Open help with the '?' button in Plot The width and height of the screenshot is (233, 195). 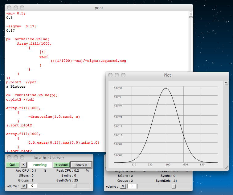[226, 83]
